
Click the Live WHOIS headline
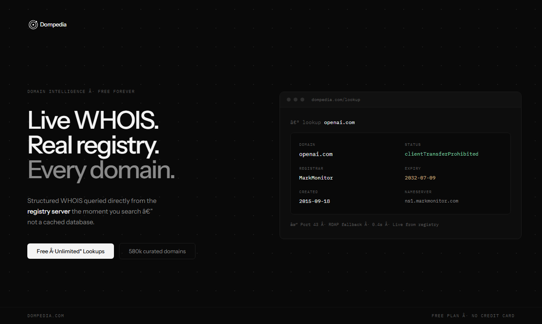pyautogui.click(x=93, y=120)
